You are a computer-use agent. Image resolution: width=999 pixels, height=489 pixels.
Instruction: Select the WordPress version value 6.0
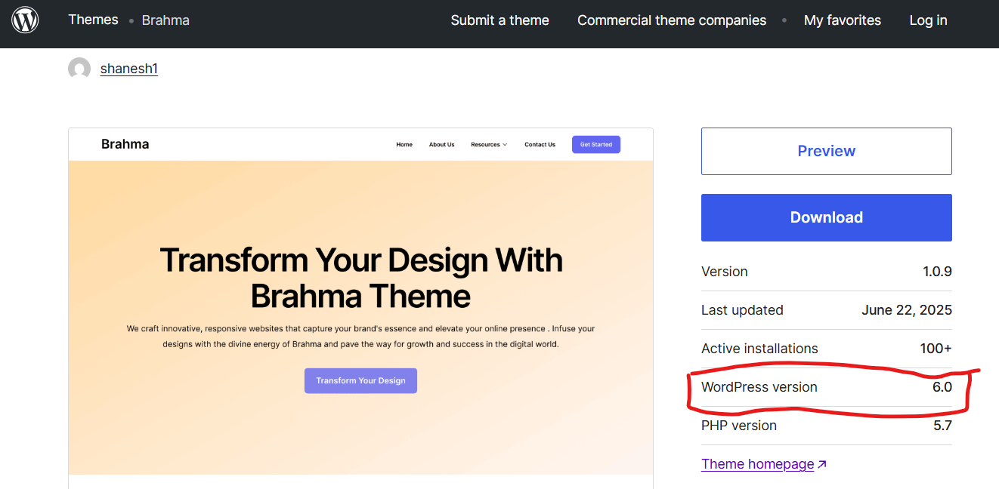tap(942, 387)
